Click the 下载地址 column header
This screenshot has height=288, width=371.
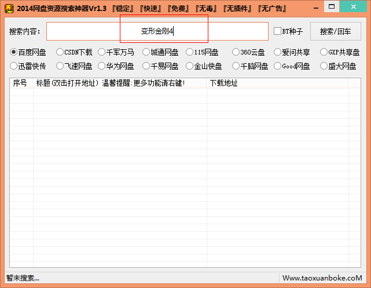click(x=278, y=83)
